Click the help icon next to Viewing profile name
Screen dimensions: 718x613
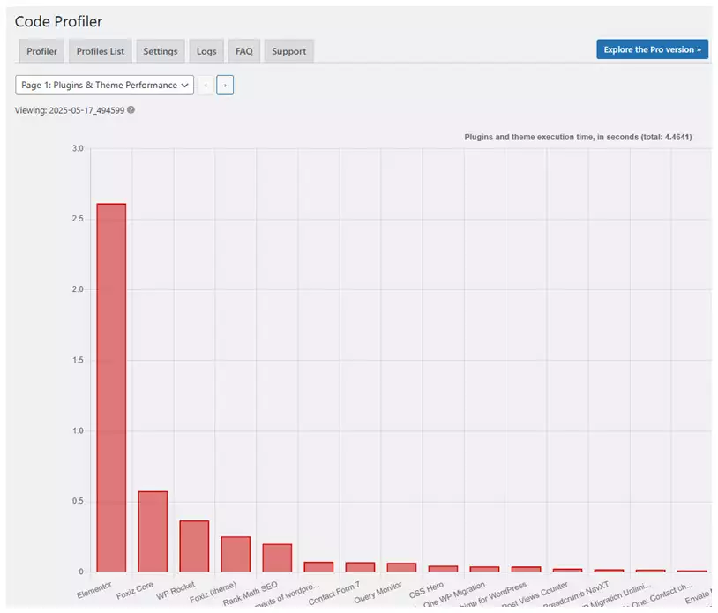click(x=131, y=110)
